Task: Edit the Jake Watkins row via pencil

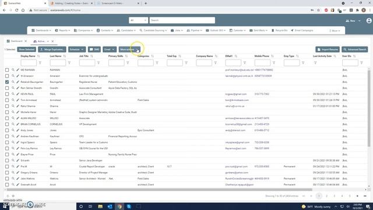Action: tap(17, 178)
